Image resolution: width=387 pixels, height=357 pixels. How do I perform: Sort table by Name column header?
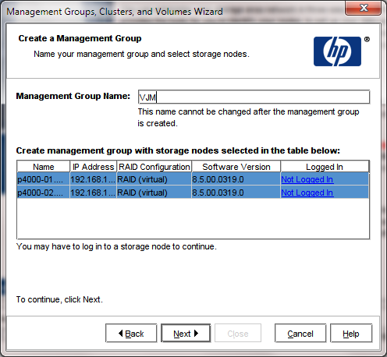(44, 167)
